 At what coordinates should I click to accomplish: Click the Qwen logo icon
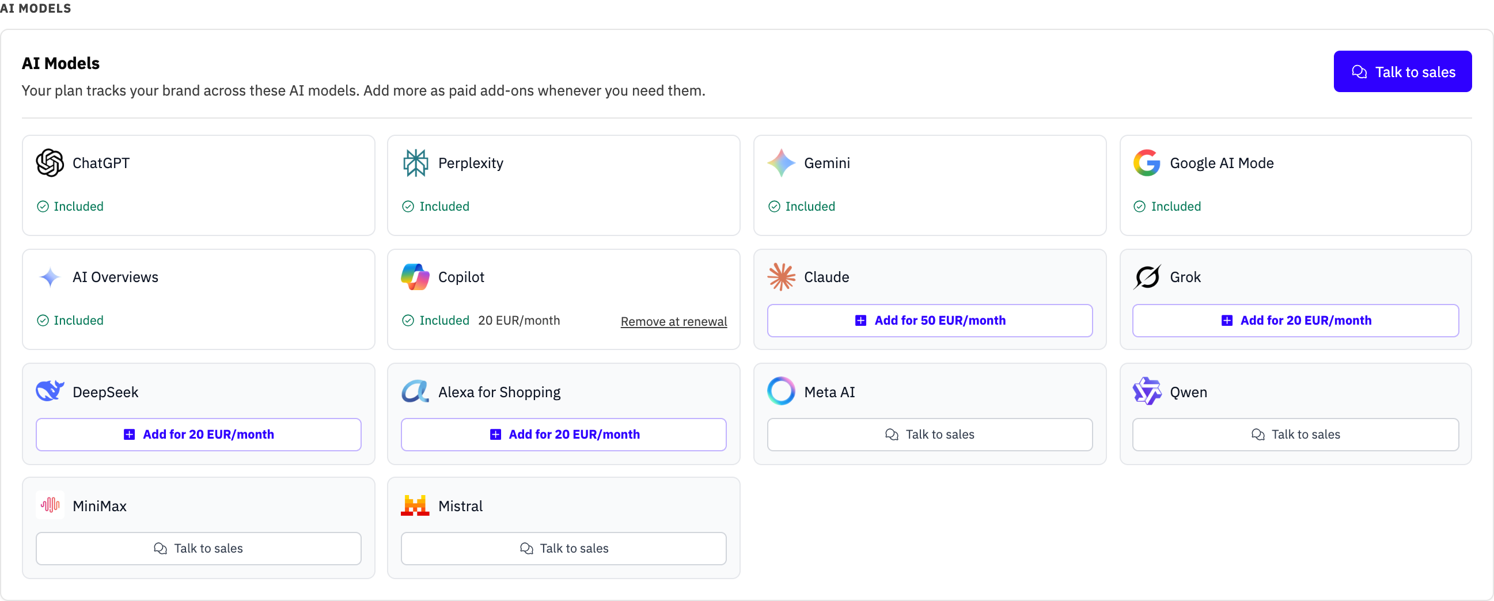[1147, 391]
